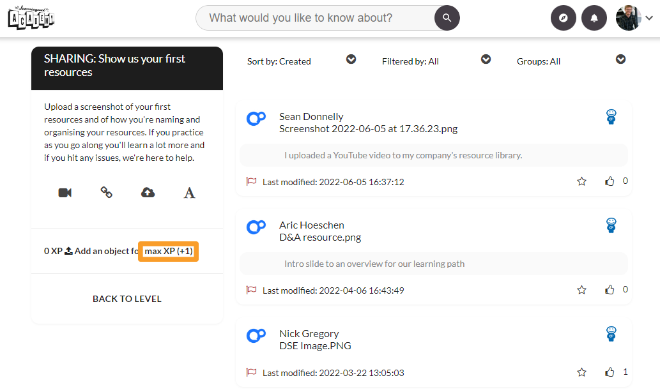Open Nick Gregory's DSE Image.PNG
Viewport: 660px width, 392px height.
pos(315,346)
